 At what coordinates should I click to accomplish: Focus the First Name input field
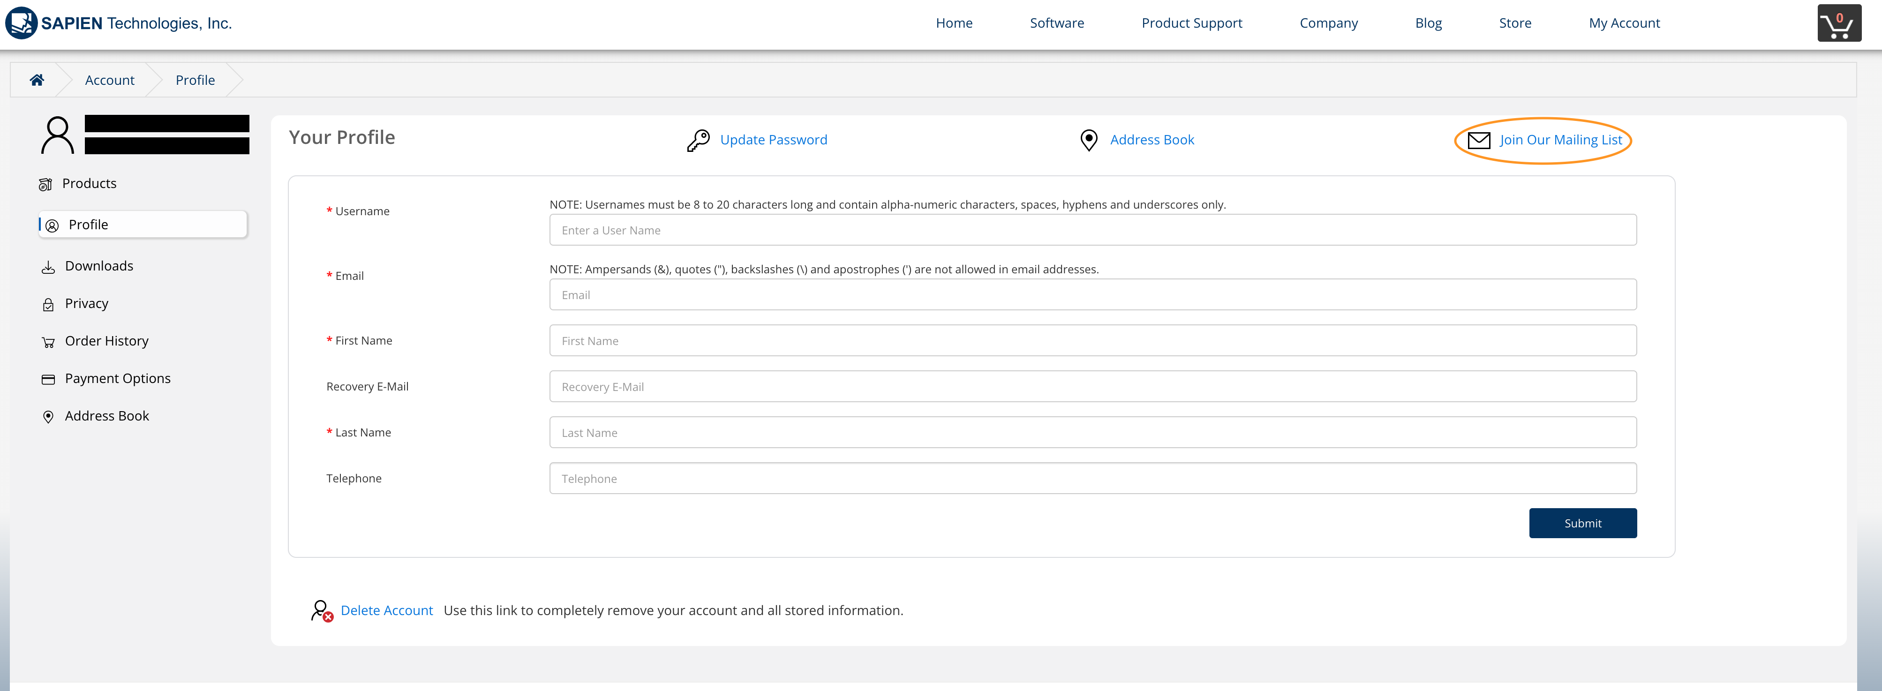click(x=1093, y=341)
